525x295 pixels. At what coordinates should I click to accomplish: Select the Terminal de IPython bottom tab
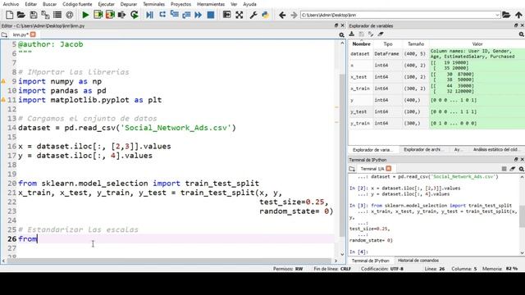click(370, 261)
